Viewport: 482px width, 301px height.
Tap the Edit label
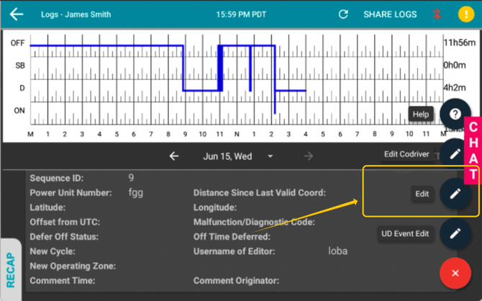pos(422,194)
